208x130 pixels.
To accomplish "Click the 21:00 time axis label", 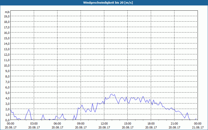I will 174,124.
